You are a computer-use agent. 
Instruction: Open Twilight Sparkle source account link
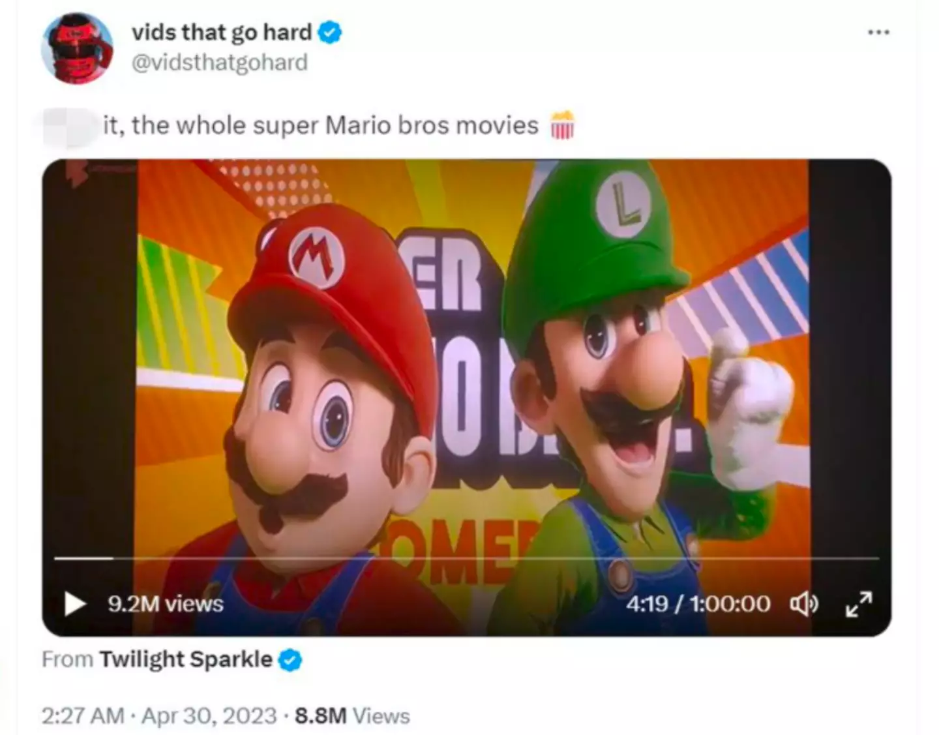185,659
